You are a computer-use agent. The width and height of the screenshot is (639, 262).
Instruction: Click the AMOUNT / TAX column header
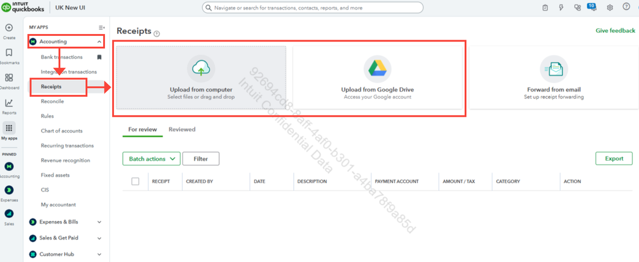459,182
